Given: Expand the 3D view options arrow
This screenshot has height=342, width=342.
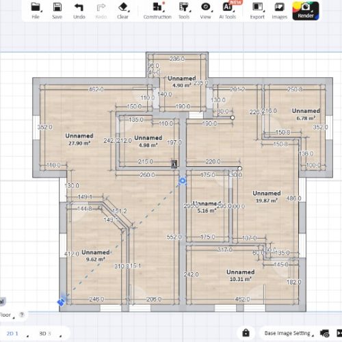Looking at the screenshot, I should click(60, 336).
